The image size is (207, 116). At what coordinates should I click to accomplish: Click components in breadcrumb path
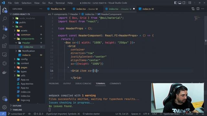tap(60, 14)
